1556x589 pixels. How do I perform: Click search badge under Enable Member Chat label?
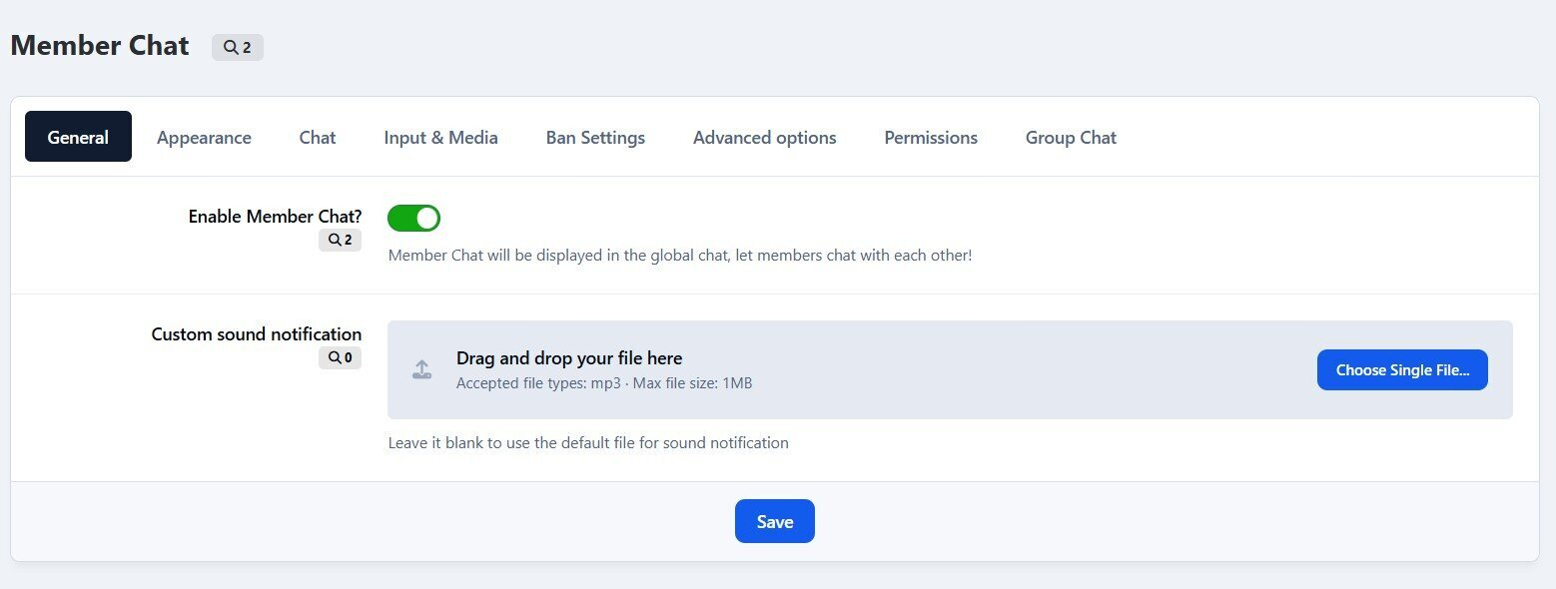340,240
